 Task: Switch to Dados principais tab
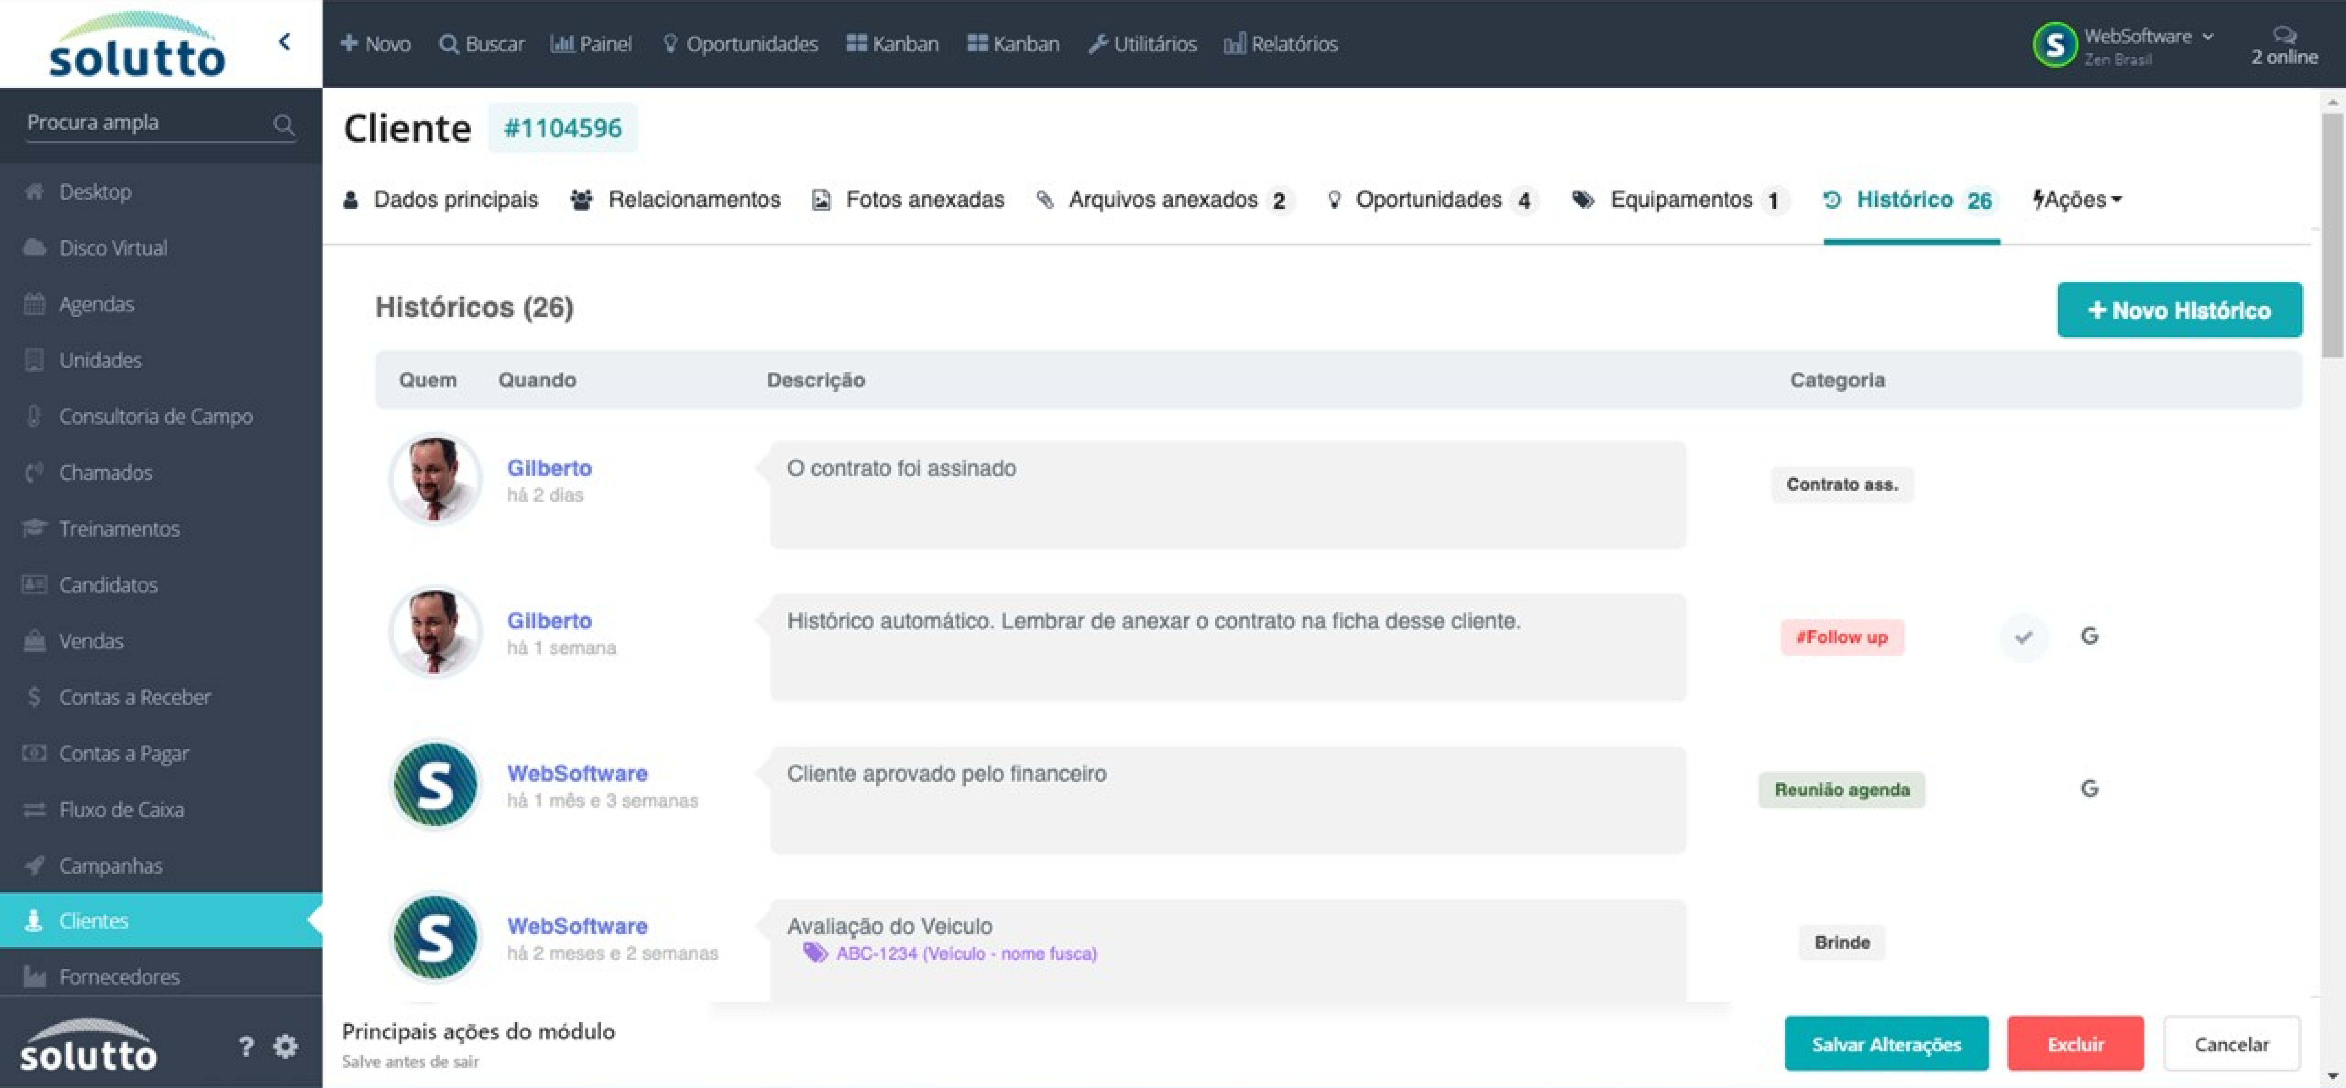(441, 200)
